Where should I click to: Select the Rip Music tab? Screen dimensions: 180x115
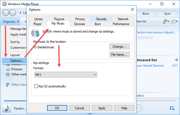click(x=58, y=23)
